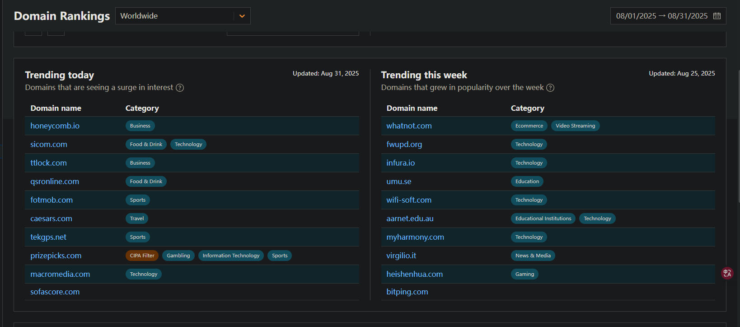Click the Gaming tag for heishenhua.com
This screenshot has height=327, width=740.
(x=525, y=274)
